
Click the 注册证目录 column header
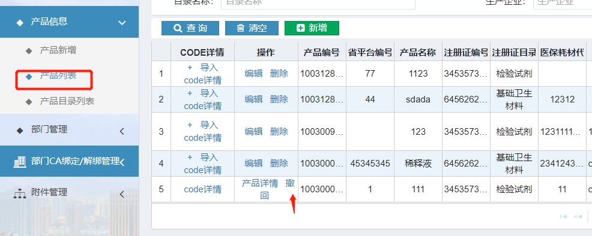514,53
